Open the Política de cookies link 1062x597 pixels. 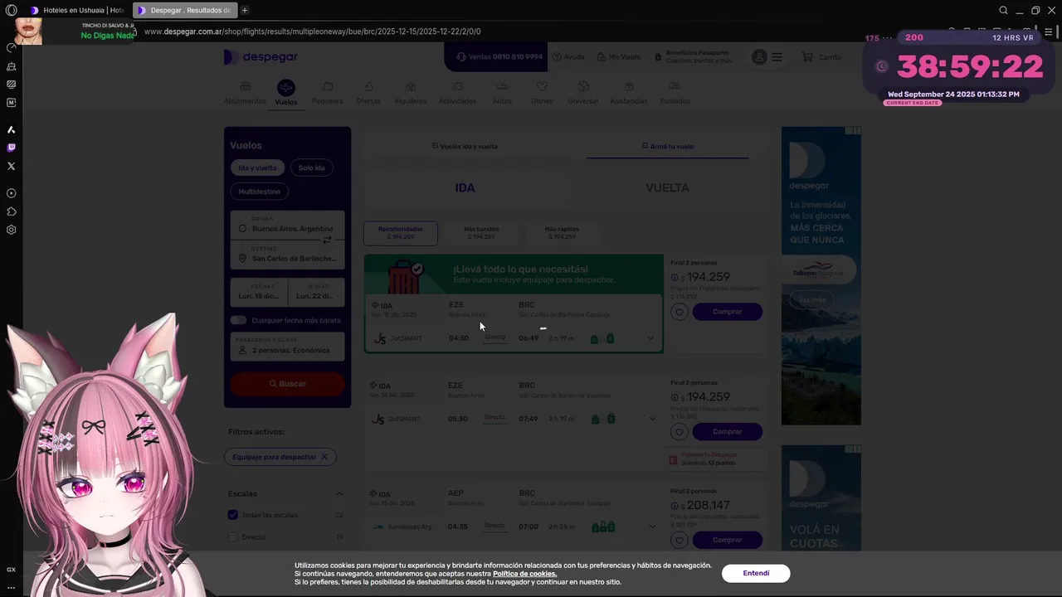(x=525, y=574)
